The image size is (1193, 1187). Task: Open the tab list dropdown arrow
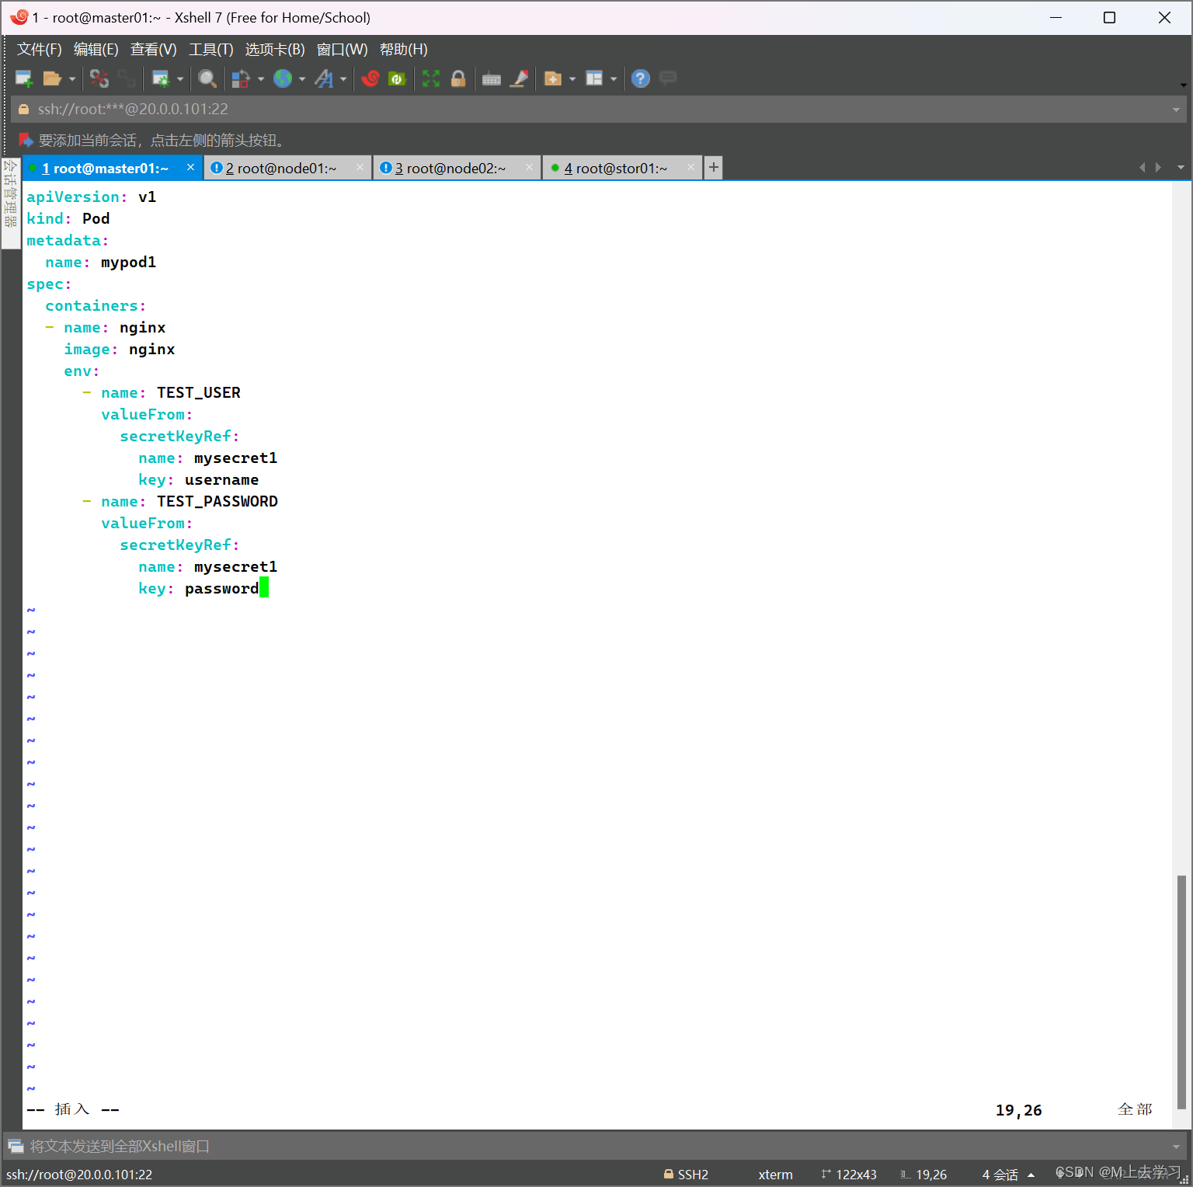(1181, 168)
